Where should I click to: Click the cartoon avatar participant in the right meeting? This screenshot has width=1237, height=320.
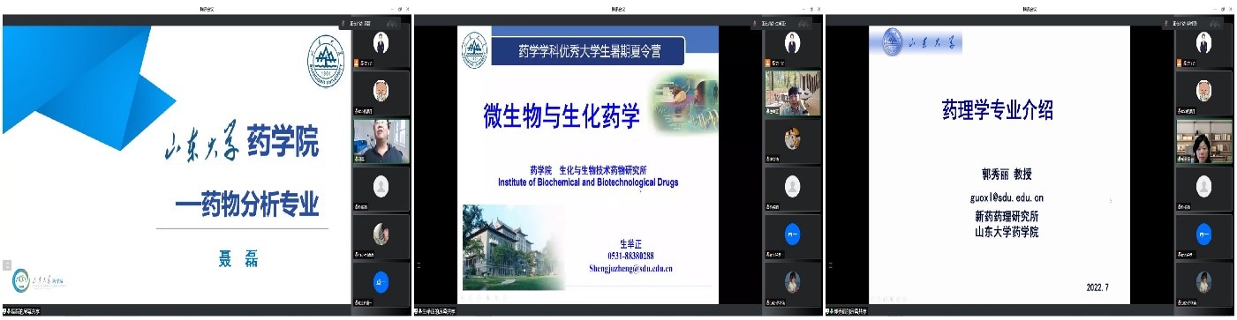pos(1203,90)
